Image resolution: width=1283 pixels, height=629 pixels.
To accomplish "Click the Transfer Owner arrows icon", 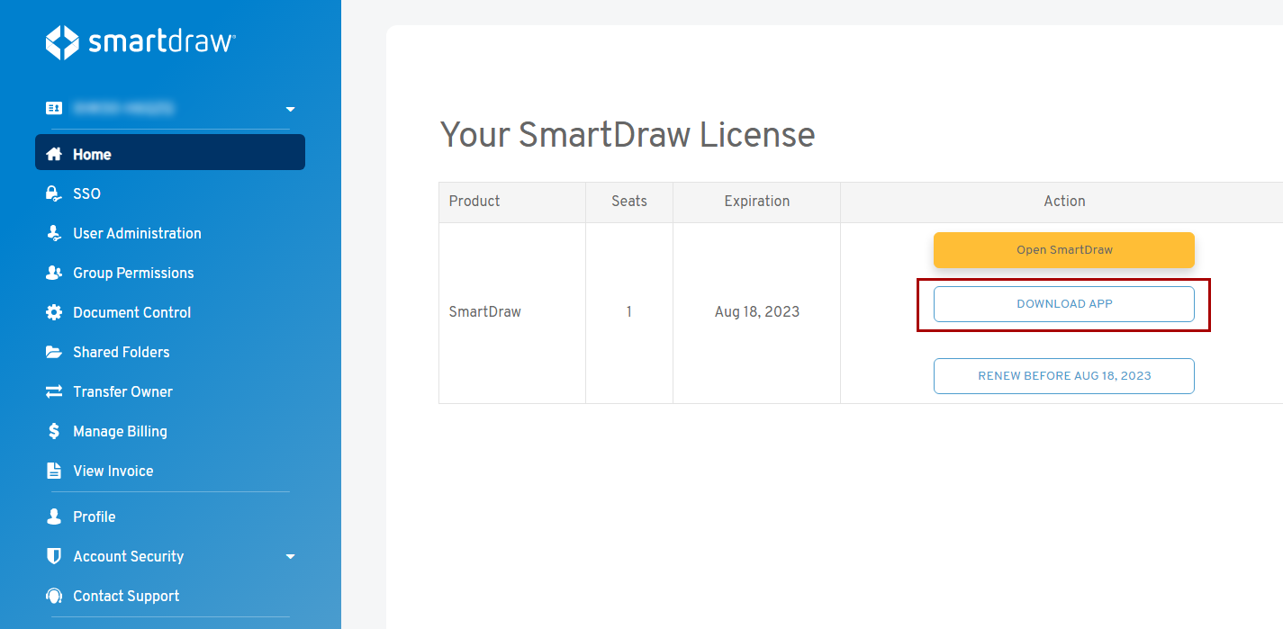I will coord(54,391).
